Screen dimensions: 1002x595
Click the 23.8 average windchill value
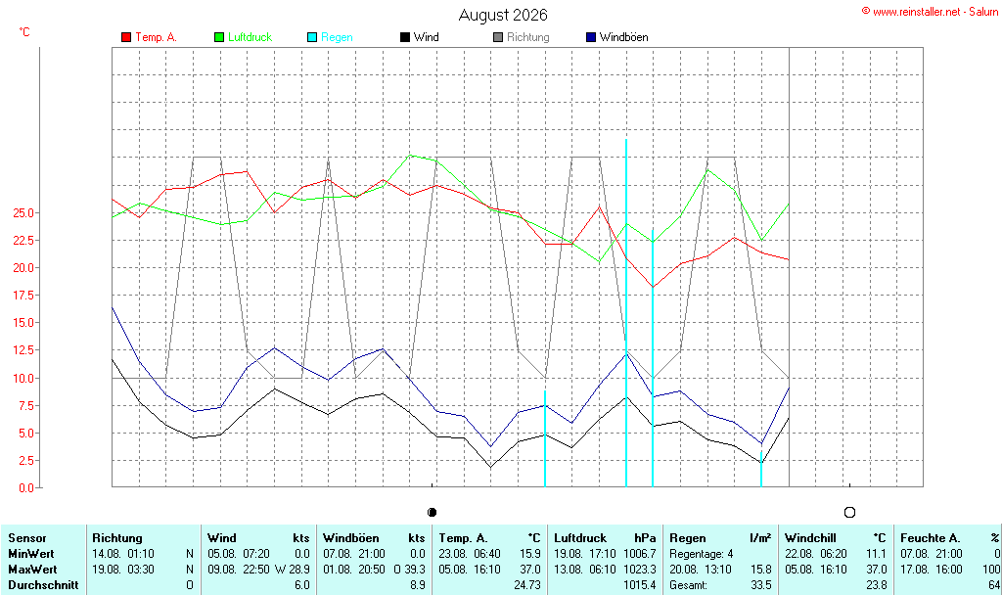click(x=876, y=585)
